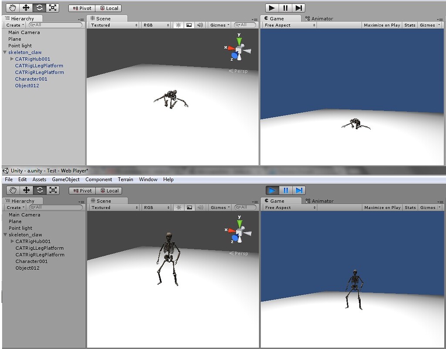
Task: Mute Scene view audio speaker icon
Action: pos(199,25)
